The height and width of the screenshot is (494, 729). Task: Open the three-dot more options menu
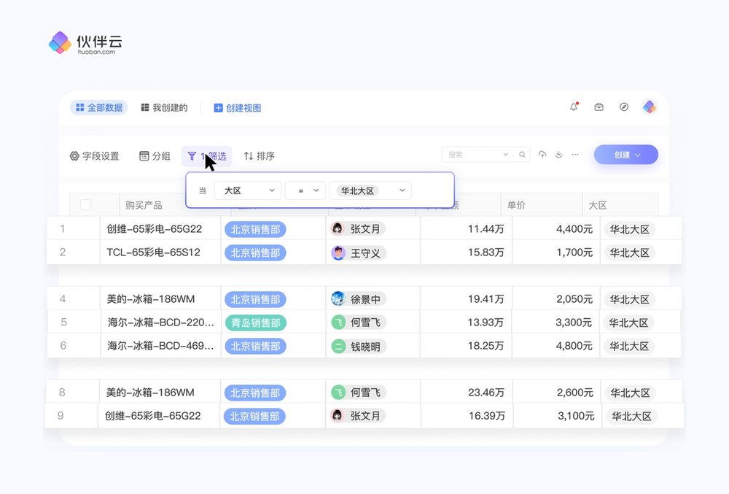click(575, 155)
